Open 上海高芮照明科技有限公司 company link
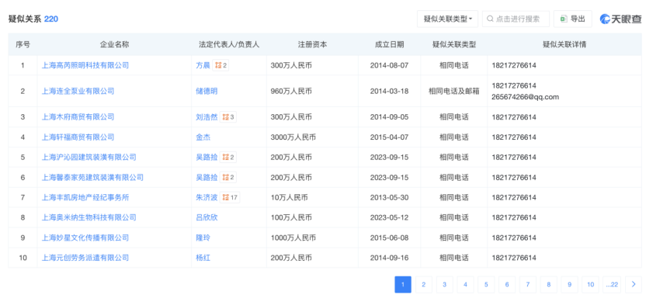The image size is (646, 295). pos(85,65)
